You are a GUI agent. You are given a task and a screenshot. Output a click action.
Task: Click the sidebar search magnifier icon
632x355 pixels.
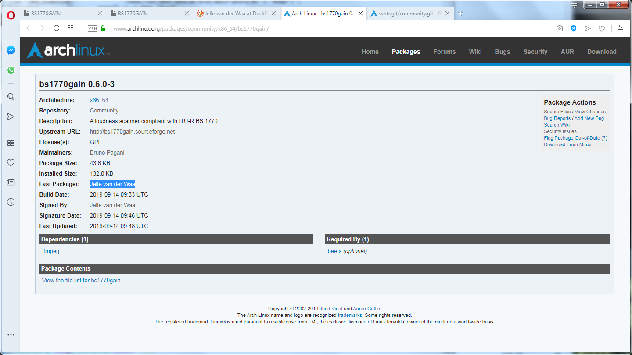(11, 97)
